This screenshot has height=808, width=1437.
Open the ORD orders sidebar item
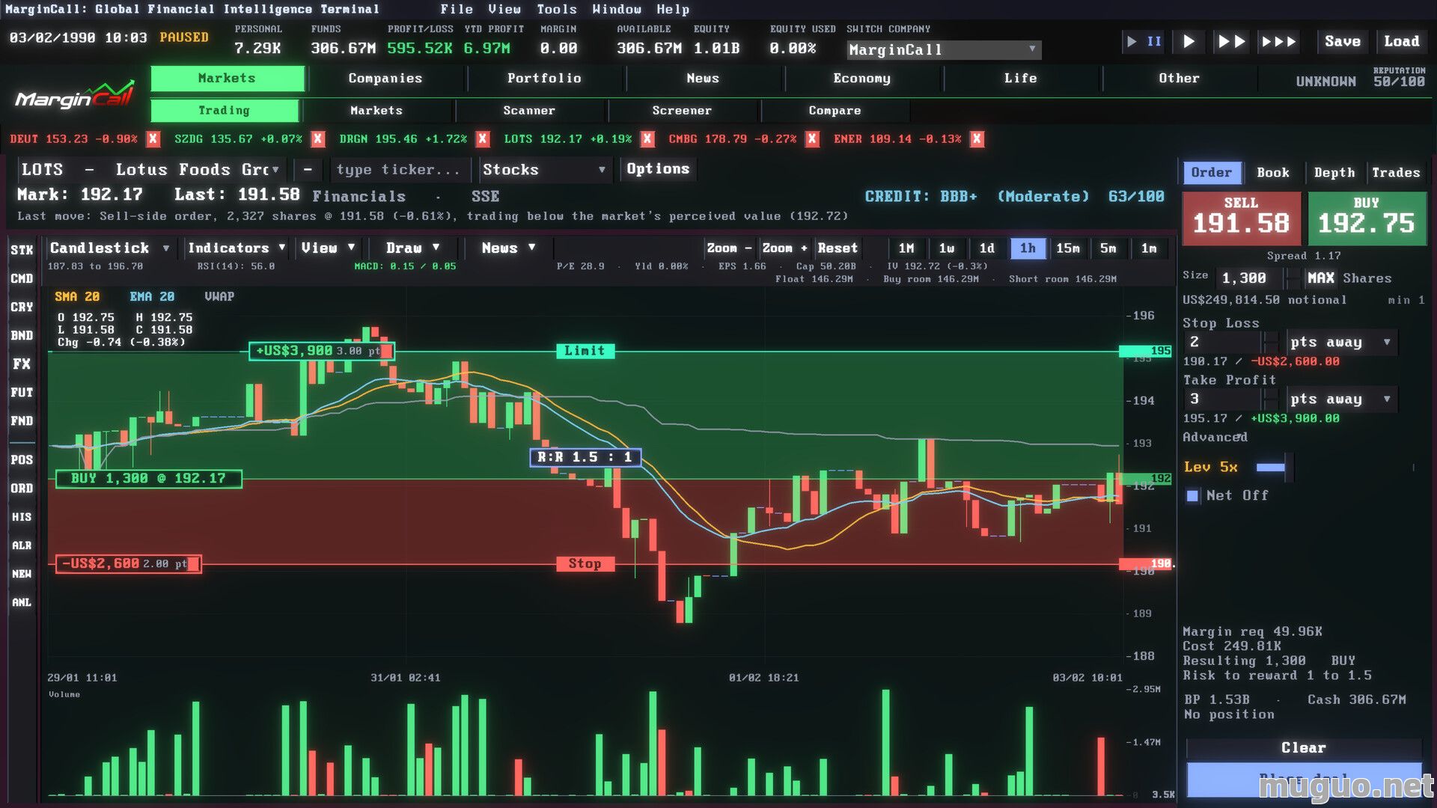point(22,488)
